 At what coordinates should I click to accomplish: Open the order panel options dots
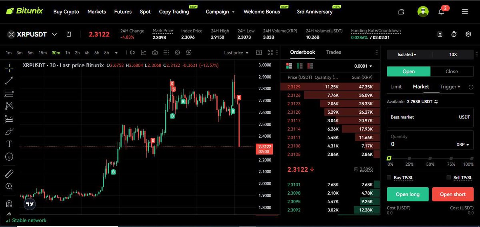pos(476,54)
